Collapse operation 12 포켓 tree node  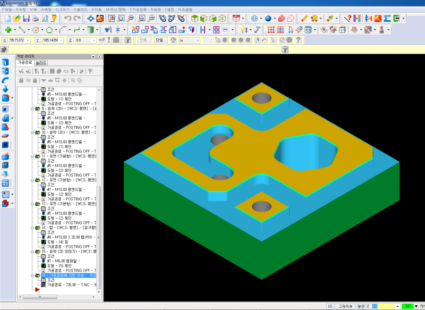point(32,180)
